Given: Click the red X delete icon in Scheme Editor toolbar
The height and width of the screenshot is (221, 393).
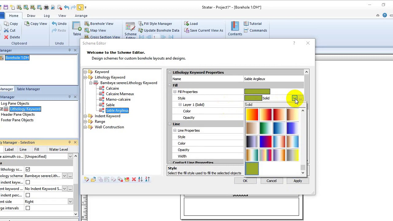Looking at the screenshot, I should pyautogui.click(x=134, y=179).
